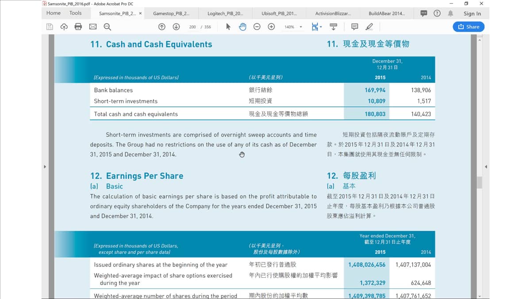The width and height of the screenshot is (531, 299).
Task: Activate the Hand pan tool
Action: tap(242, 27)
